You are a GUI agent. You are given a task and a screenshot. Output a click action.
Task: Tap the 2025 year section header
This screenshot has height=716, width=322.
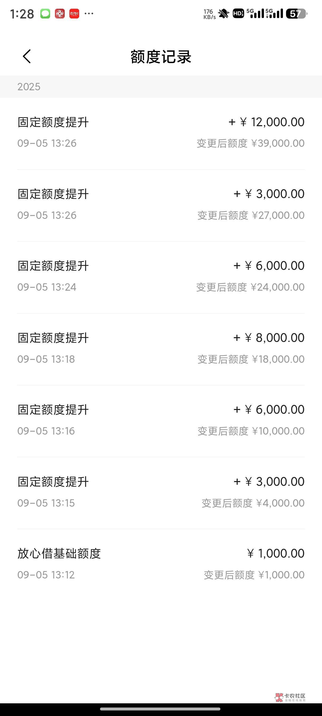click(29, 87)
